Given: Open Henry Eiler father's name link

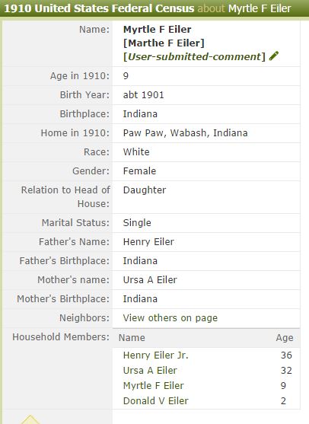Looking at the screenshot, I should pyautogui.click(x=148, y=242).
